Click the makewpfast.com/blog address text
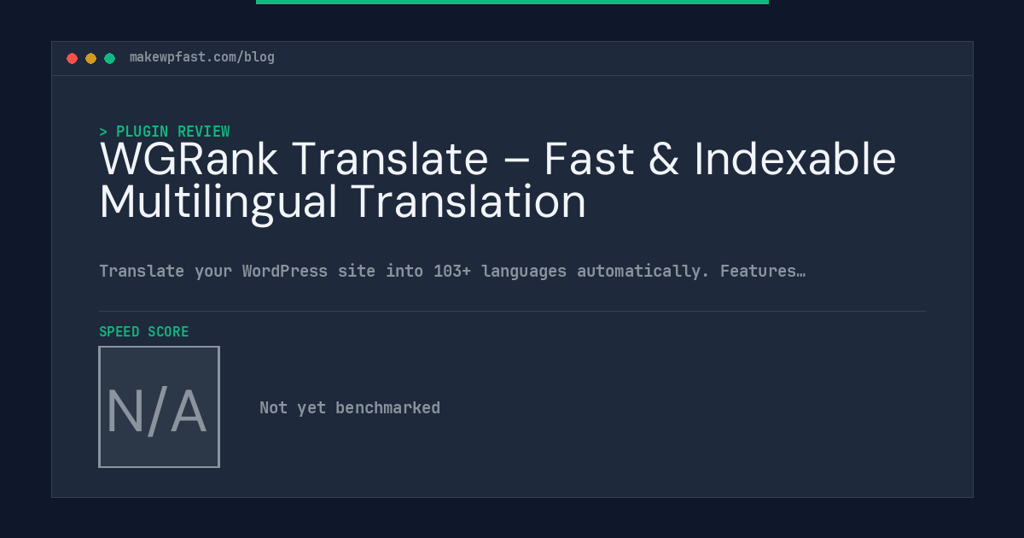Image resolution: width=1024 pixels, height=538 pixels. tap(202, 57)
